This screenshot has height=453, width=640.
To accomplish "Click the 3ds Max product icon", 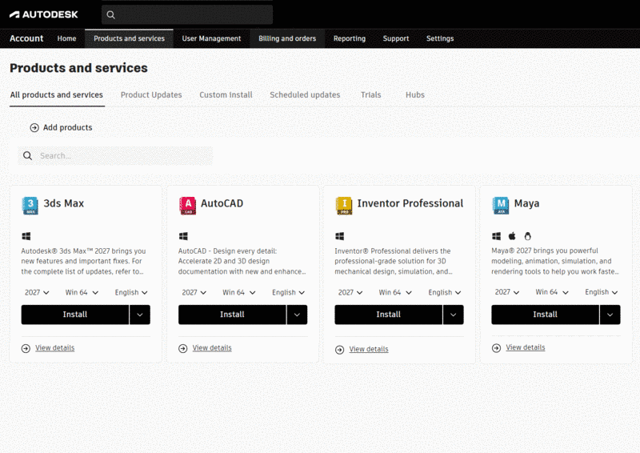I will [30, 205].
